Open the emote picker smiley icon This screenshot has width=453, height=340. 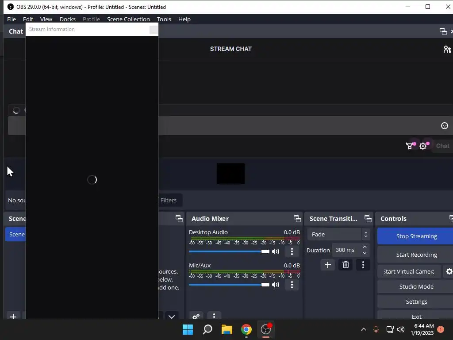click(444, 125)
